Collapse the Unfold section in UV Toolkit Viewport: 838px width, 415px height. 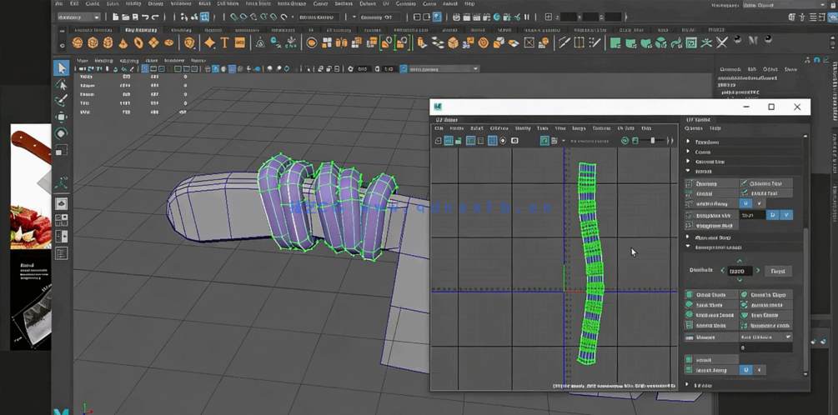coord(689,172)
